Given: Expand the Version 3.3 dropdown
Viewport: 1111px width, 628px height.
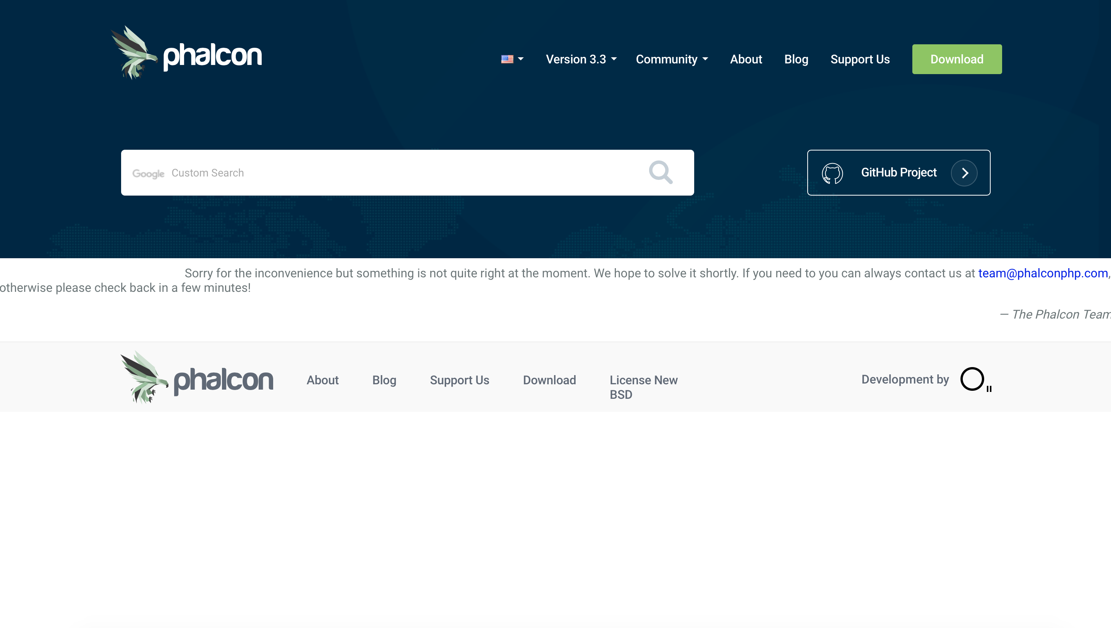Looking at the screenshot, I should tap(580, 59).
